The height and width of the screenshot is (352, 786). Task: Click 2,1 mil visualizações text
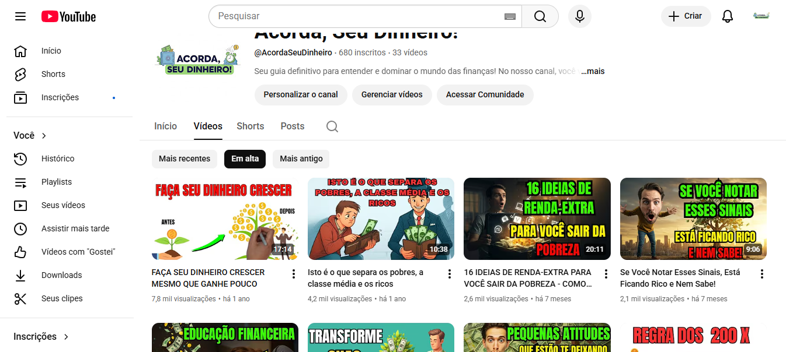pyautogui.click(x=652, y=299)
